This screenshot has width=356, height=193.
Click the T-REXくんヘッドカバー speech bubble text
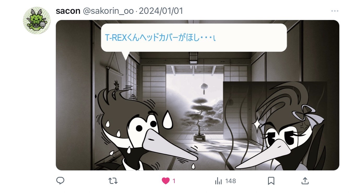pos(161,38)
